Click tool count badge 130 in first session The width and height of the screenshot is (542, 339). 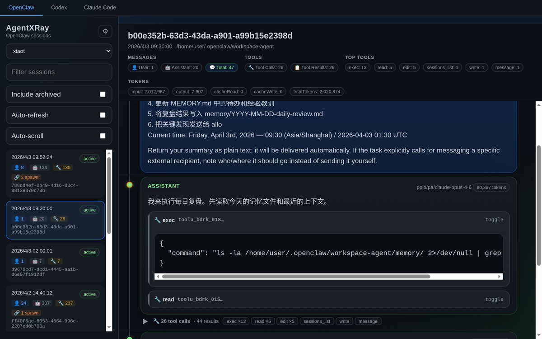pyautogui.click(x=62, y=168)
